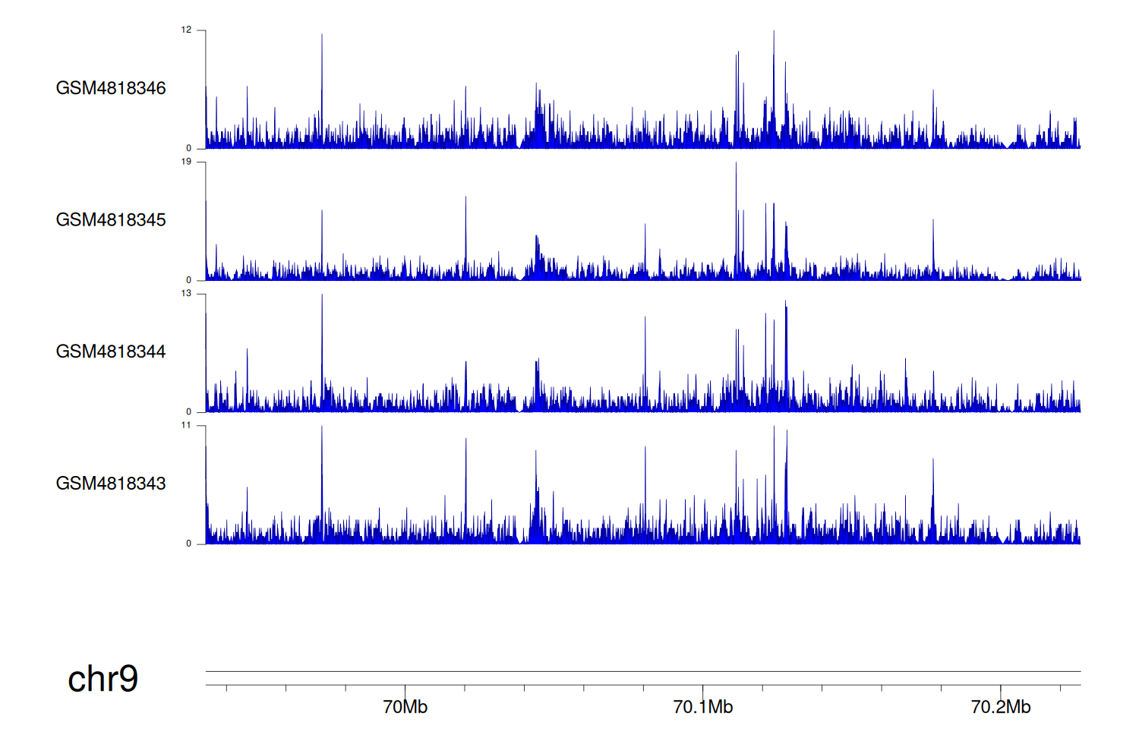The width and height of the screenshot is (1139, 744).
Task: Click the zero baseline label of GSM4818345
Action: pos(189,280)
